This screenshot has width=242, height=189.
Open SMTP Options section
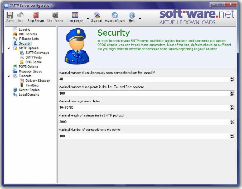28,48
